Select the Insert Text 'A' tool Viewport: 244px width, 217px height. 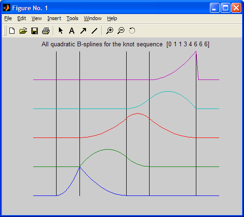coord(72,30)
